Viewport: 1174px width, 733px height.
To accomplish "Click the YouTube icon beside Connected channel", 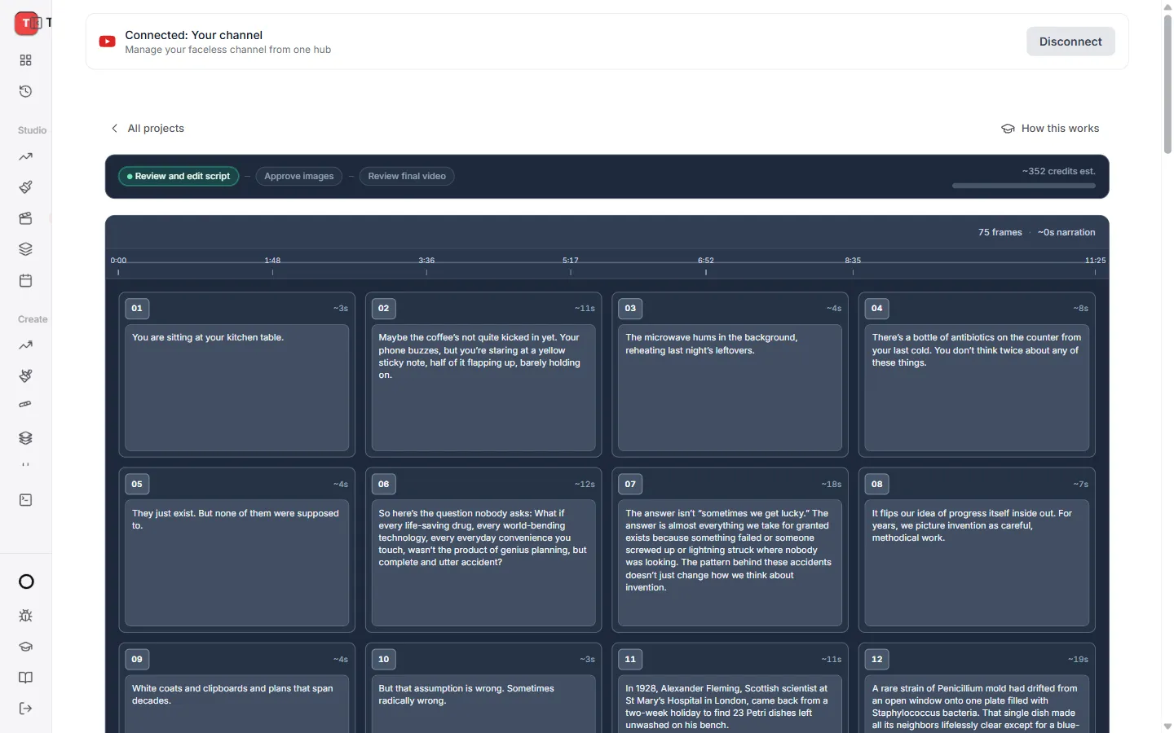I will point(107,42).
